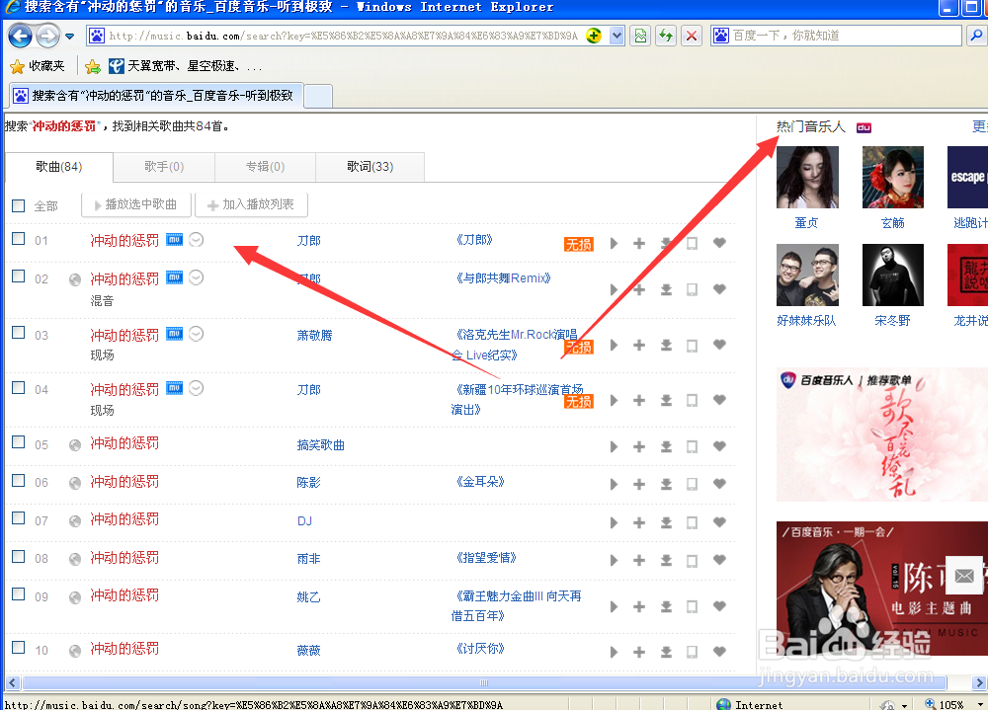Expand the round arrow beside song 04
988x710 pixels.
click(197, 388)
